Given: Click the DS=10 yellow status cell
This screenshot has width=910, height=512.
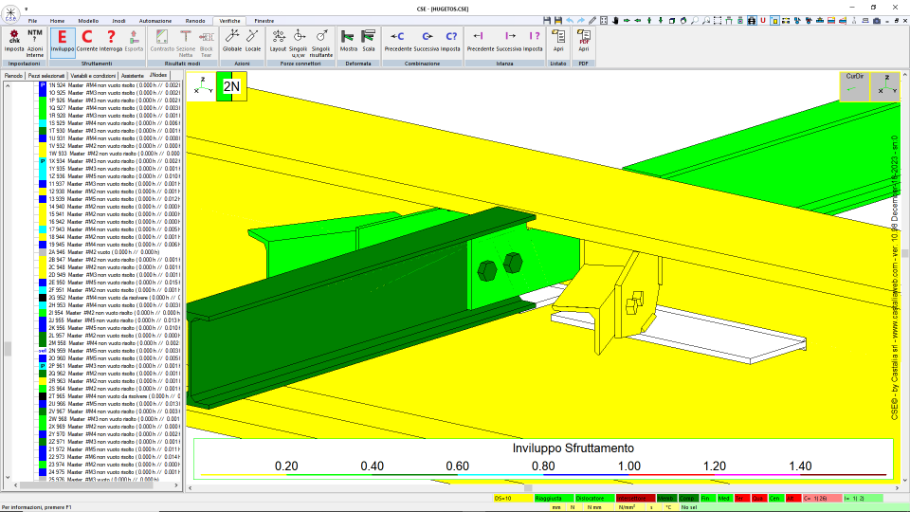Looking at the screenshot, I should click(x=513, y=498).
